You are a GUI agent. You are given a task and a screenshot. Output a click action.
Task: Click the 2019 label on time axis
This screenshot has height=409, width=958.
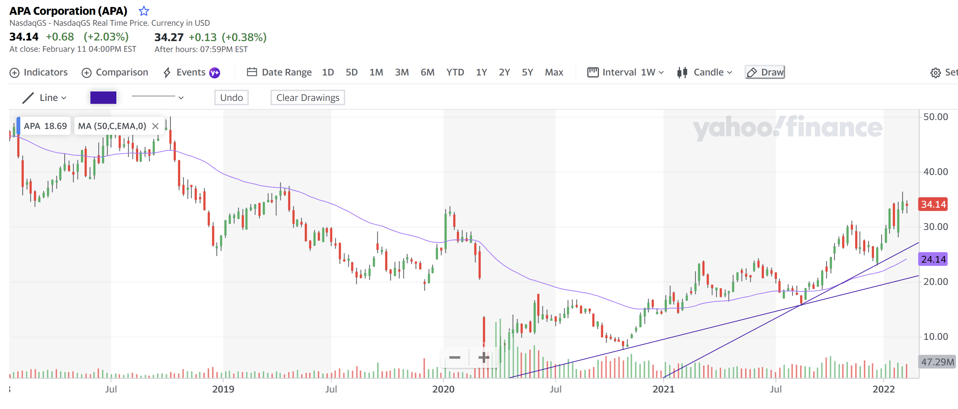(223, 389)
